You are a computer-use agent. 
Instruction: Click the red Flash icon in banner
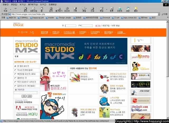(89, 57)
